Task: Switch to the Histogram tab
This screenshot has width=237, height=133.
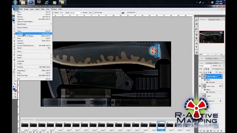Action: [x=212, y=20]
